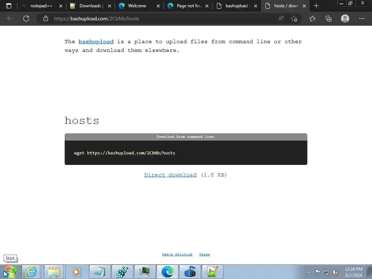Close the notepad++ tab
This screenshot has width=372, height=279.
click(x=61, y=6)
